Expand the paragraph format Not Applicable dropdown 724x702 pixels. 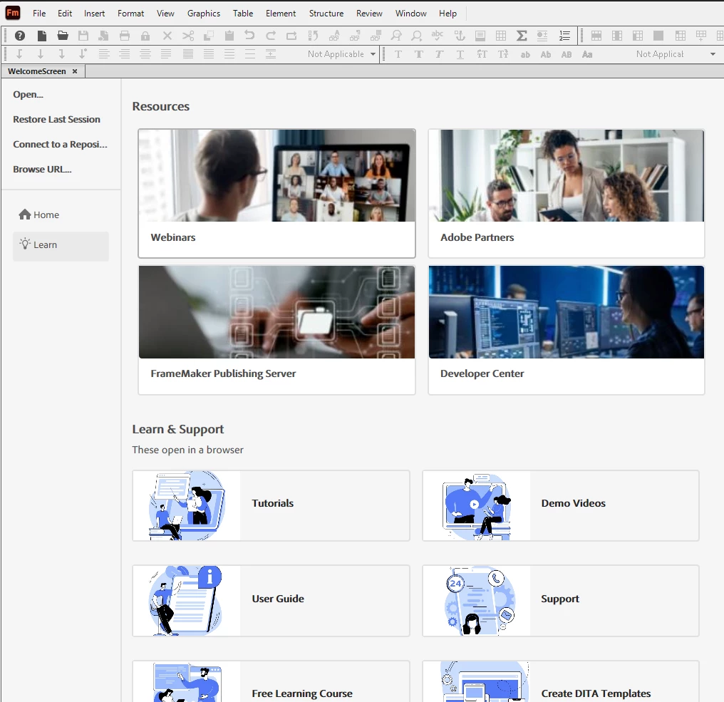click(x=373, y=54)
